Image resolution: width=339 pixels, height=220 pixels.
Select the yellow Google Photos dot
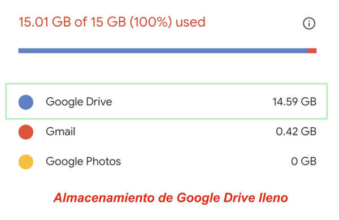pos(26,162)
